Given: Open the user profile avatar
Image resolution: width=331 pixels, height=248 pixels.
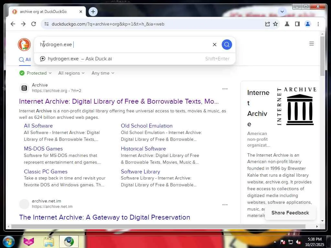Looking at the screenshot, I should coord(308,24).
